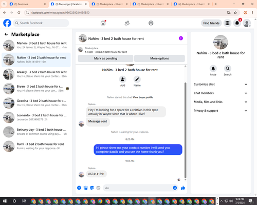
Task: Open the Windows notification center icon
Action: 251,201
